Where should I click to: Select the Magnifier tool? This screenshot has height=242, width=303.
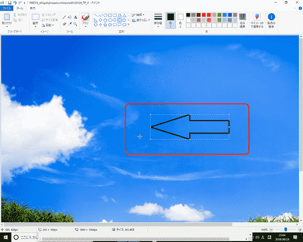point(75,24)
